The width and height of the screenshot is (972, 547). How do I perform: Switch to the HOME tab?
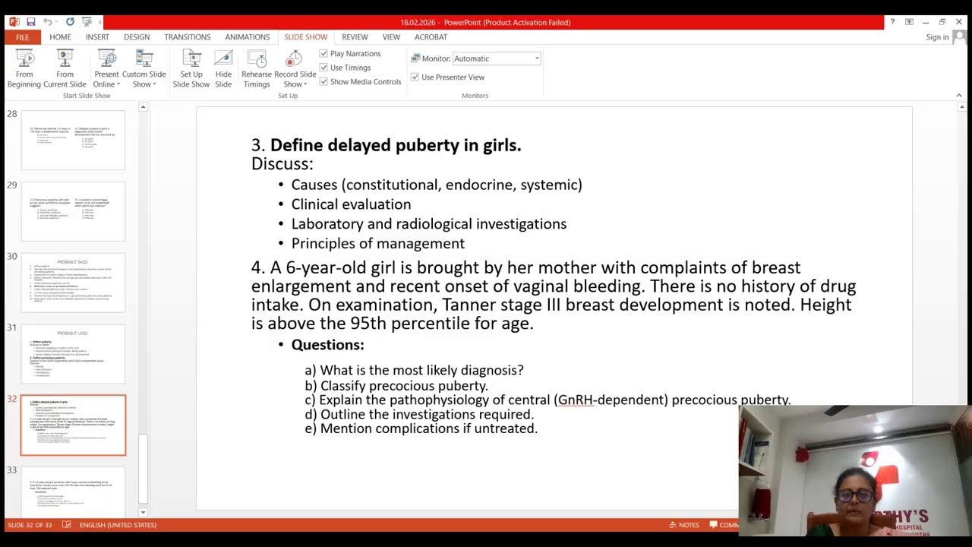60,37
